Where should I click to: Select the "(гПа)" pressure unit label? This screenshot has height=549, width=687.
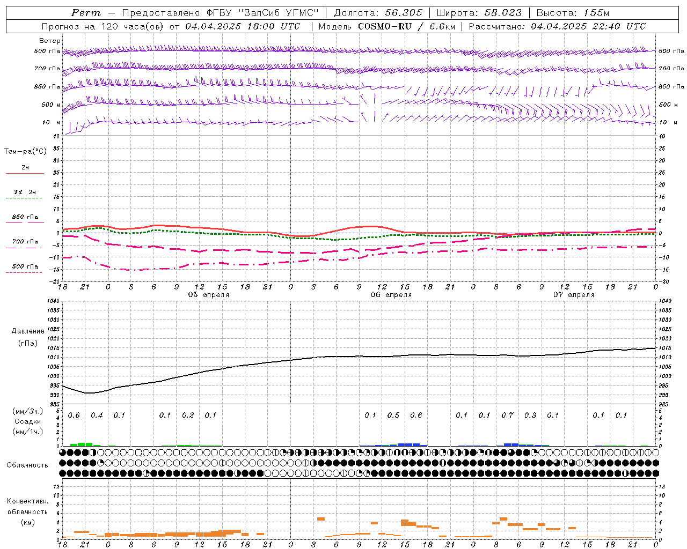coord(28,343)
